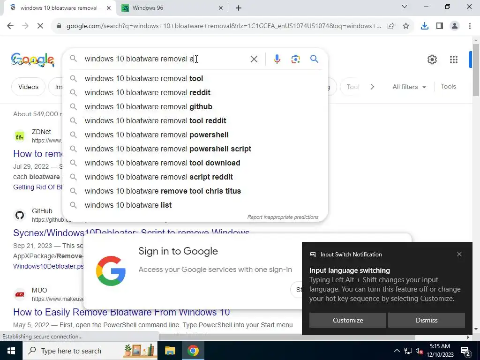Close the Input Switch Notification
The image size is (480, 360).
tap(459, 254)
